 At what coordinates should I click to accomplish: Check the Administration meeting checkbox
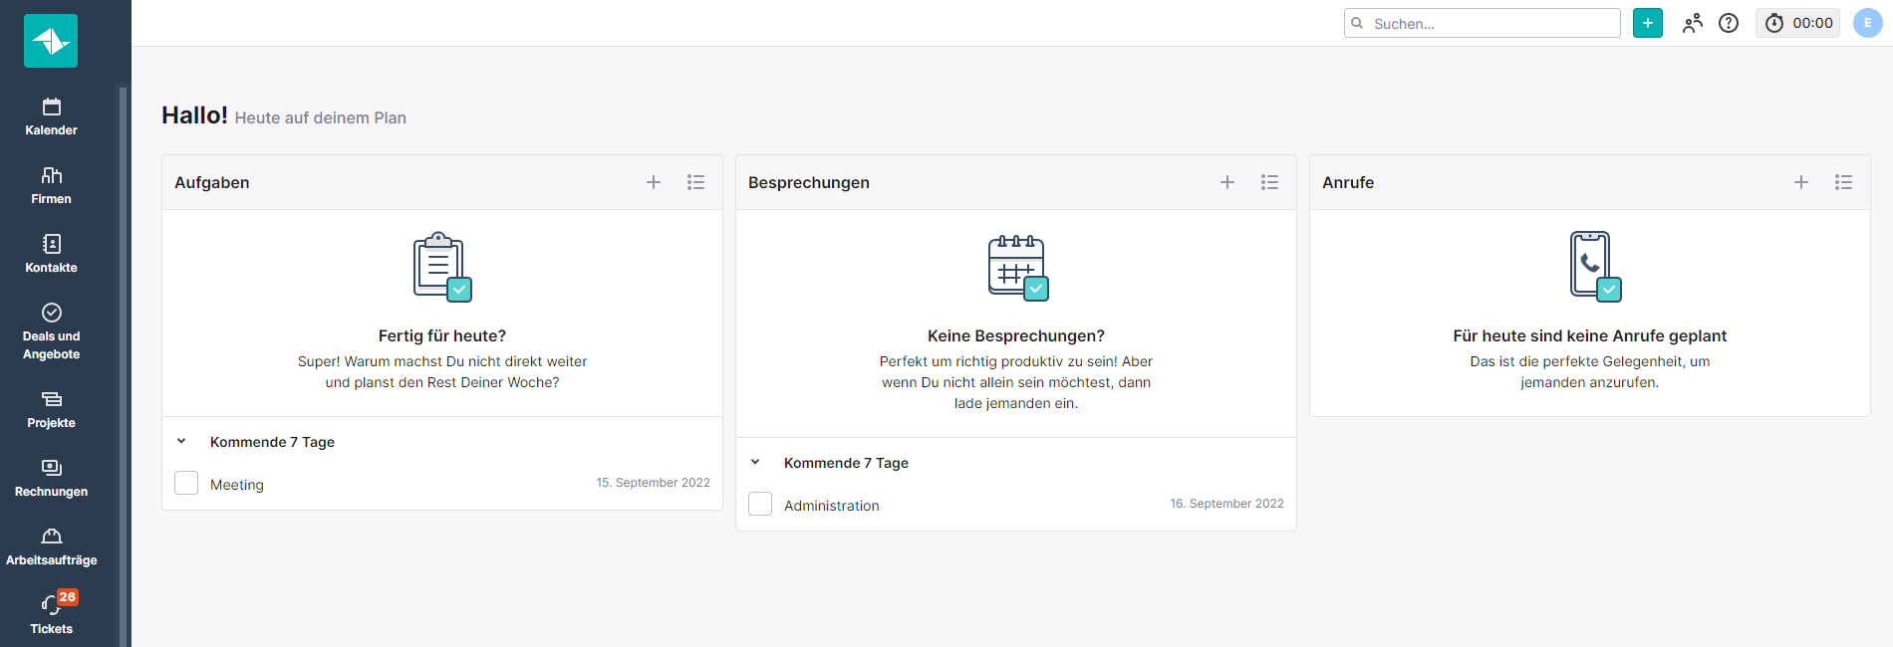point(760,504)
